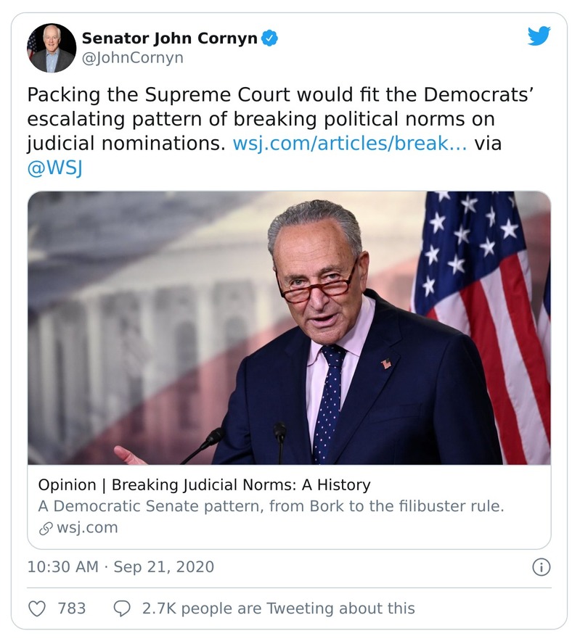Click the wsj.com domain text in card
Screen dimensions: 580x644
click(86, 528)
